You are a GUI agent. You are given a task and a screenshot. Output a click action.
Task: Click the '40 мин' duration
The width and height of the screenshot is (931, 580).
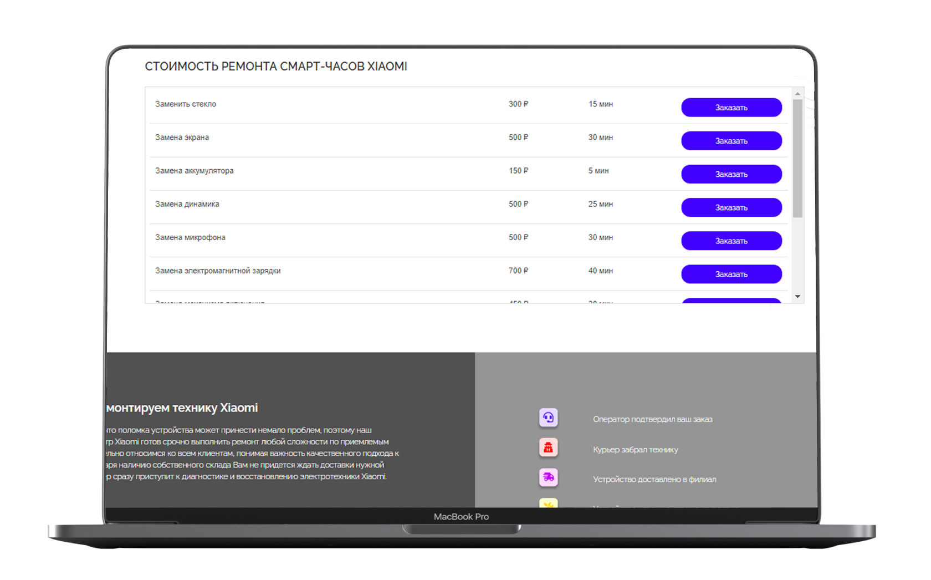coord(601,271)
